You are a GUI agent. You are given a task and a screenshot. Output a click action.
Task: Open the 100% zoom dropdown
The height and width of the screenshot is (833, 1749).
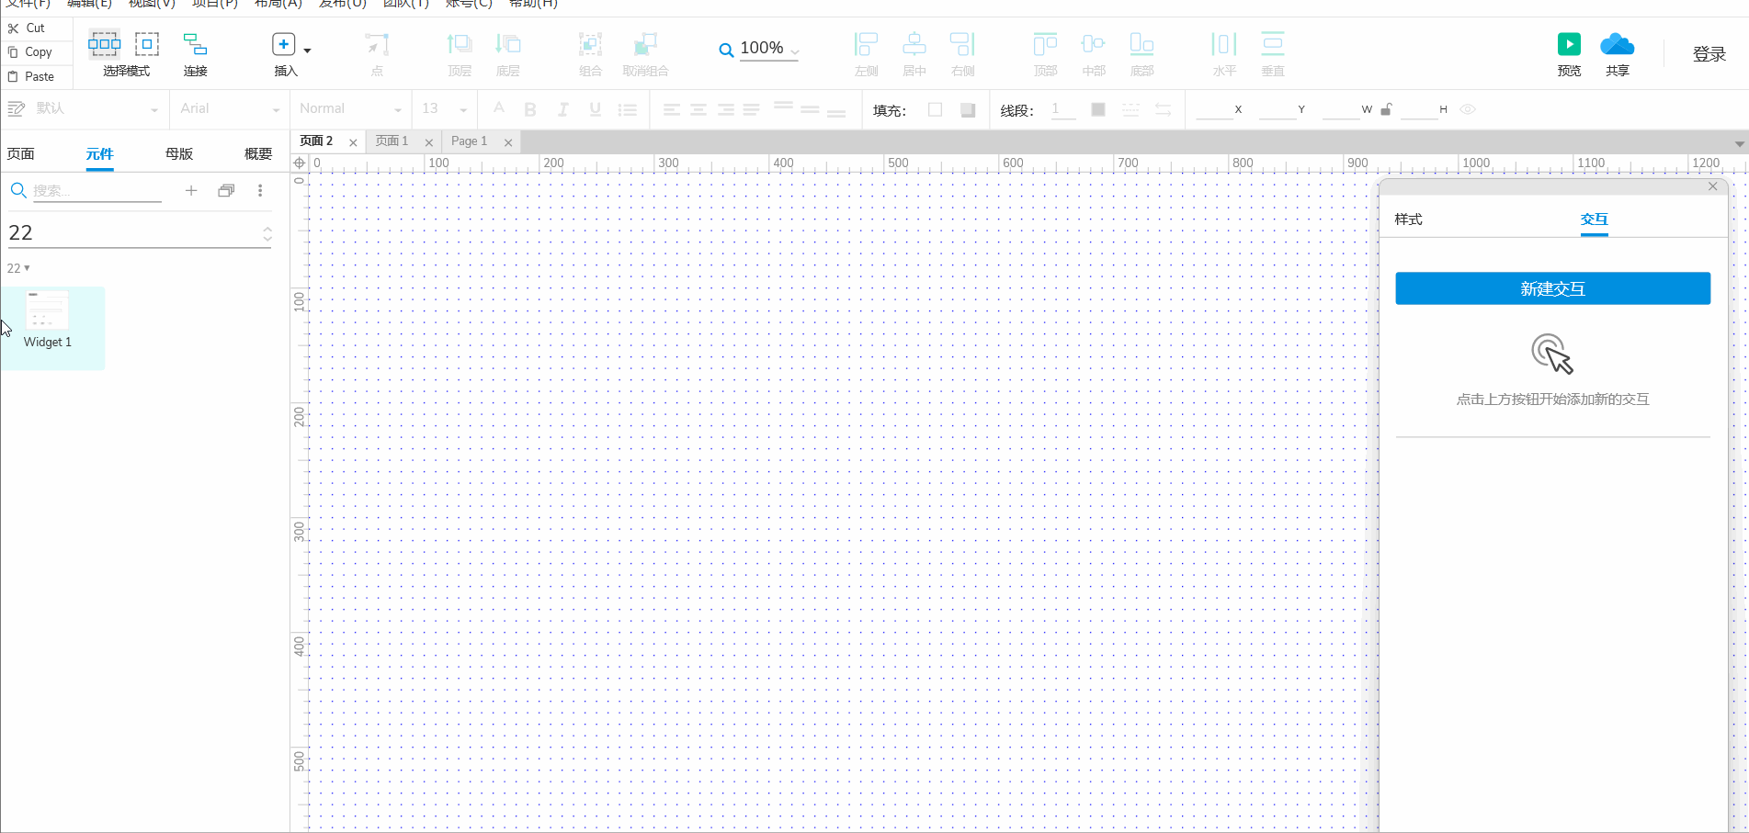(795, 51)
